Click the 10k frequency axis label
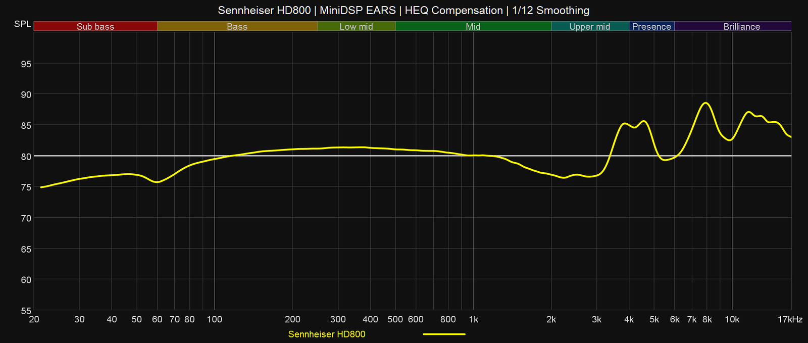The width and height of the screenshot is (808, 343). pos(732,319)
